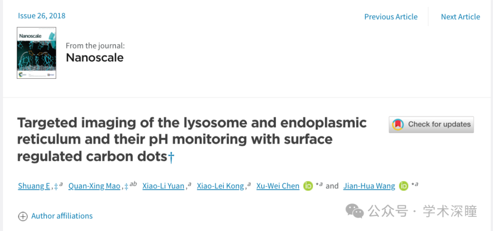Go to the Next Article

(x=460, y=17)
